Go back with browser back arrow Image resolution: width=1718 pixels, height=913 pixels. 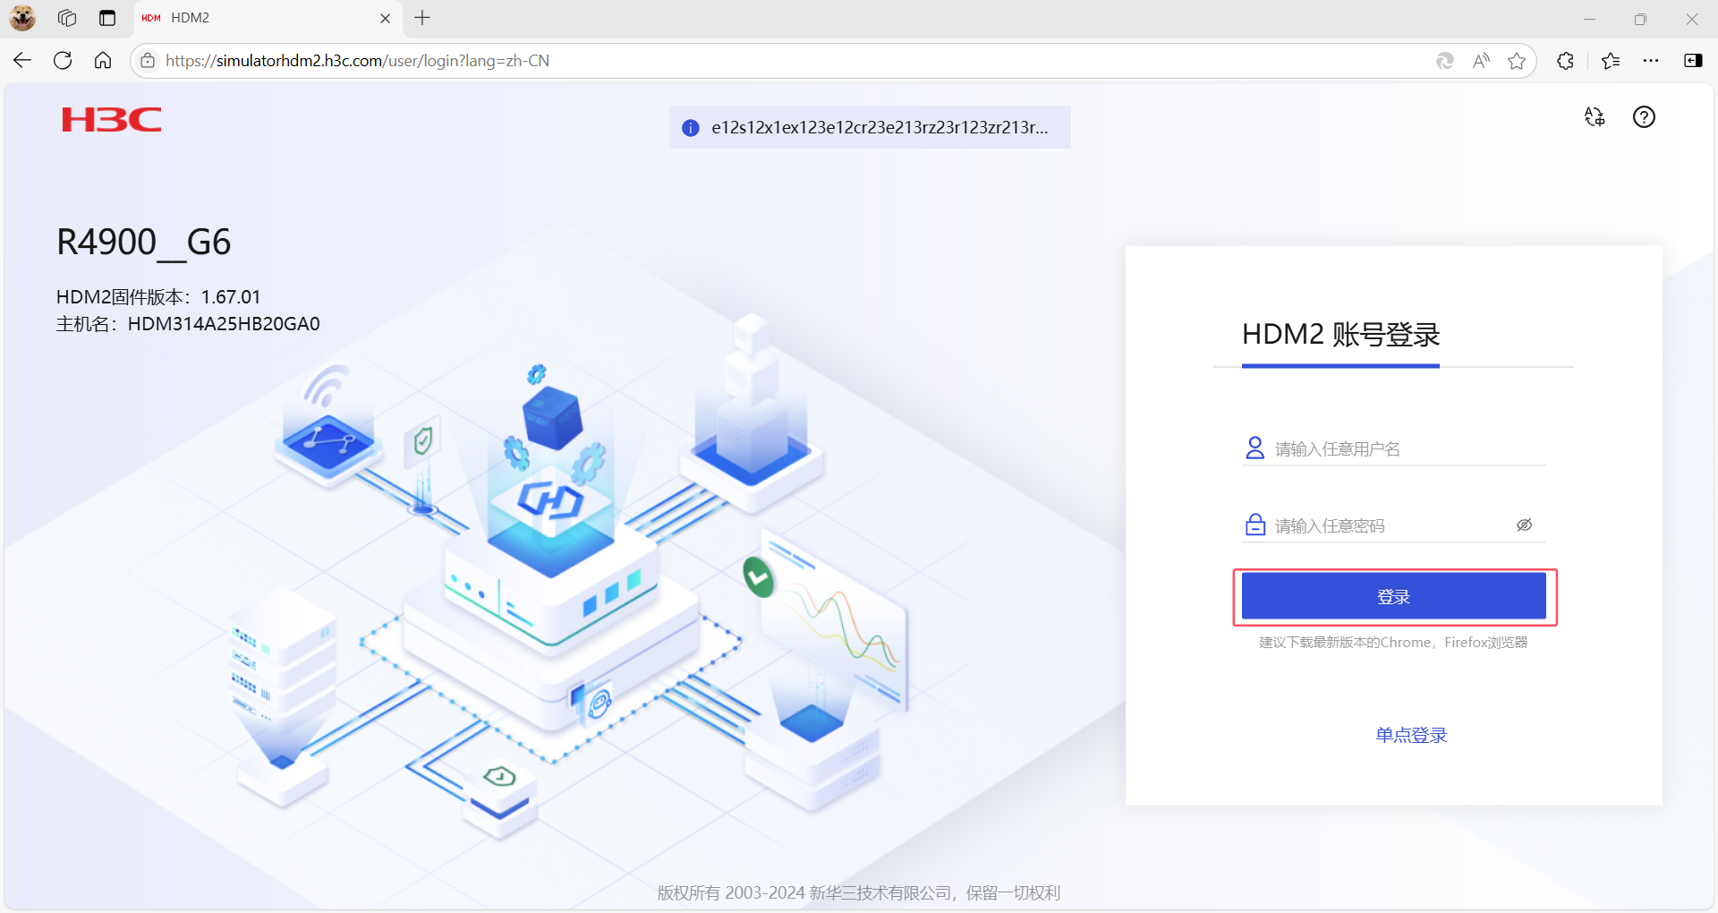[22, 60]
